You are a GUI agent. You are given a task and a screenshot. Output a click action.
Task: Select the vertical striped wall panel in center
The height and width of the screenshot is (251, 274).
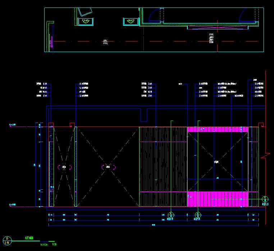click(163, 167)
